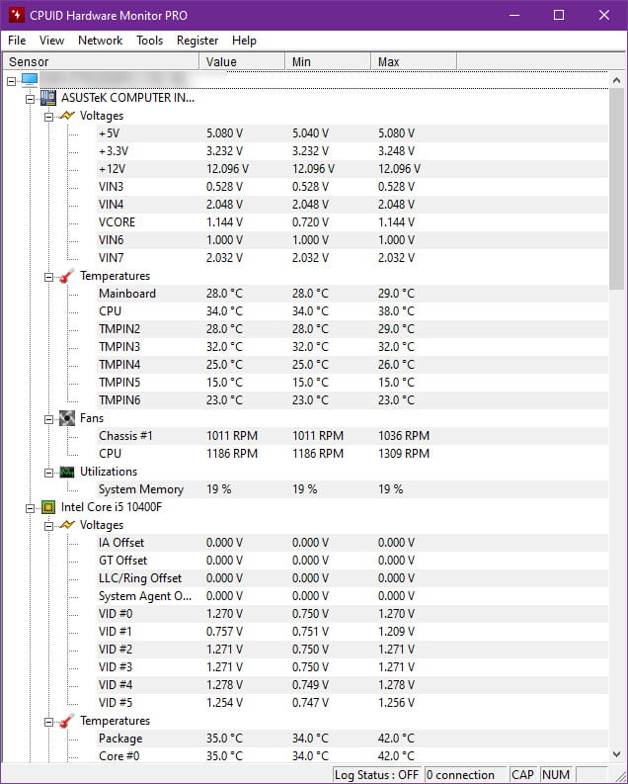Collapse the ASUSTeK COMPUTER node

pos(30,99)
